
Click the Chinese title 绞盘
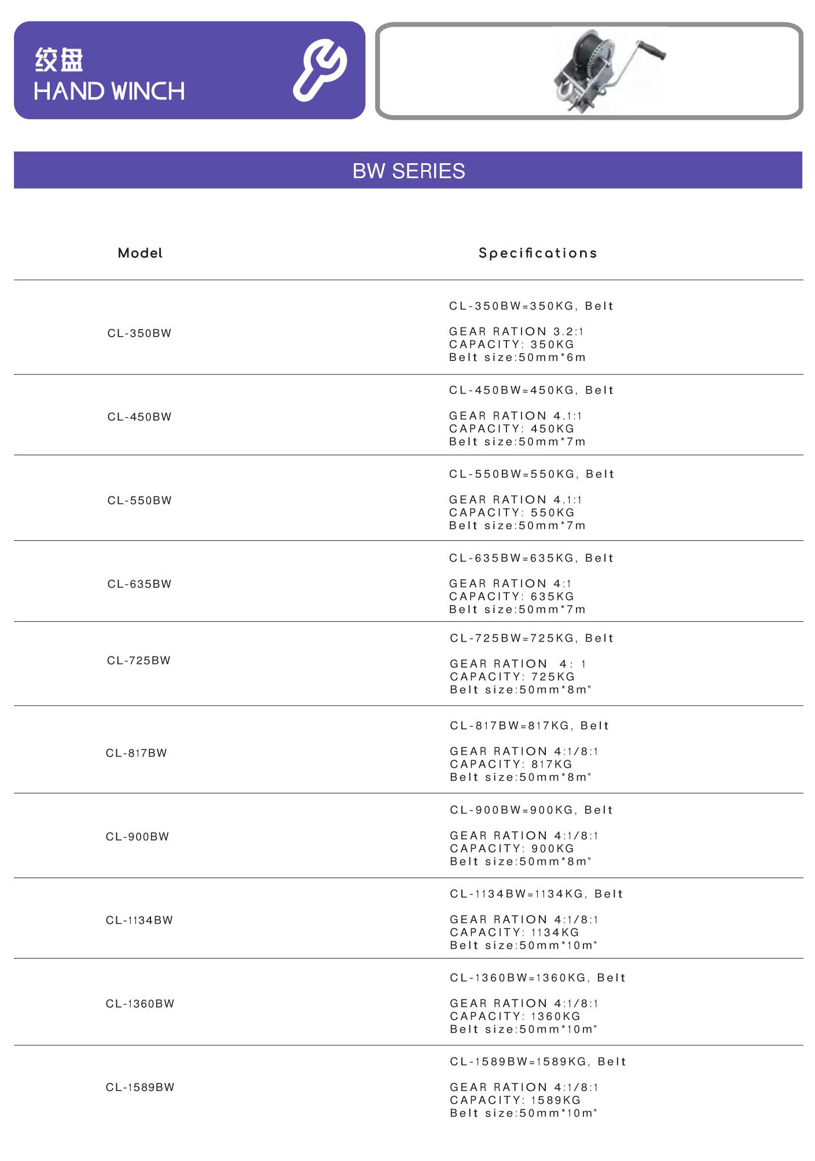[x=59, y=60]
